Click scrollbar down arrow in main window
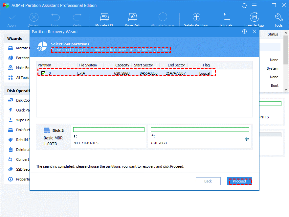The image size is (289, 217). pos(286,90)
